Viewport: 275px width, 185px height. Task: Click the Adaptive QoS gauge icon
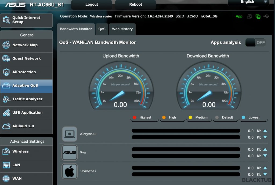click(x=6, y=86)
